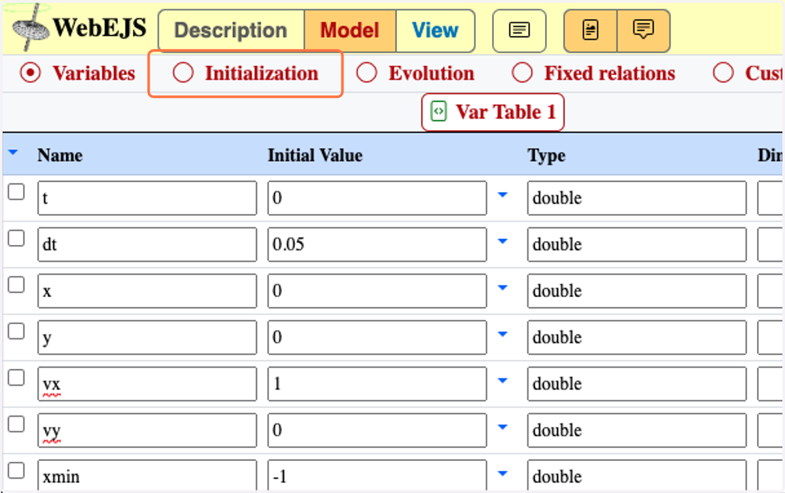
Task: Click the Name field containing y
Action: point(147,337)
